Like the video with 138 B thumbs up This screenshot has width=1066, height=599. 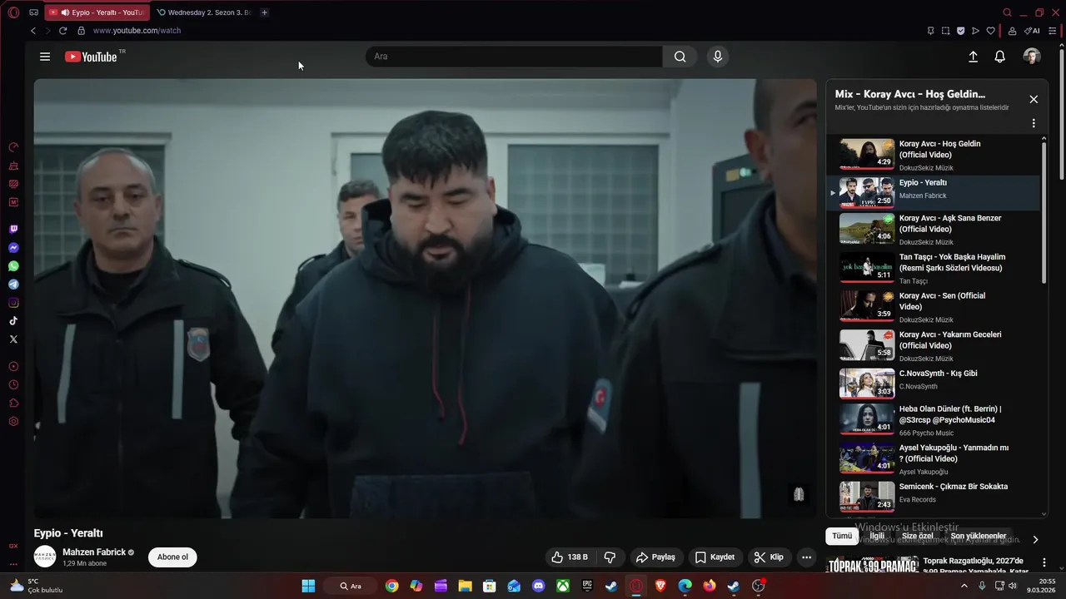tap(570, 557)
